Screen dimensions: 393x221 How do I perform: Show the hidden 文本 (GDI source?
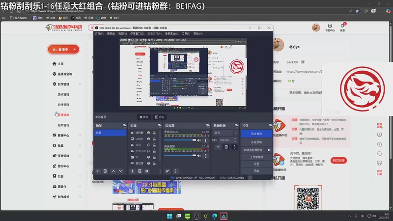[x=149, y=151]
